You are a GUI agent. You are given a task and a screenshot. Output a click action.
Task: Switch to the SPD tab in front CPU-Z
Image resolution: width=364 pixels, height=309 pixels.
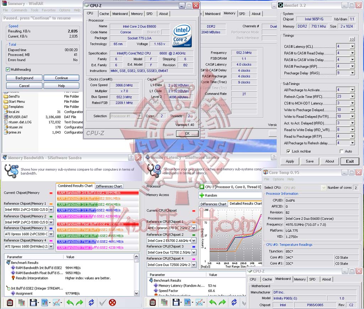149,14
